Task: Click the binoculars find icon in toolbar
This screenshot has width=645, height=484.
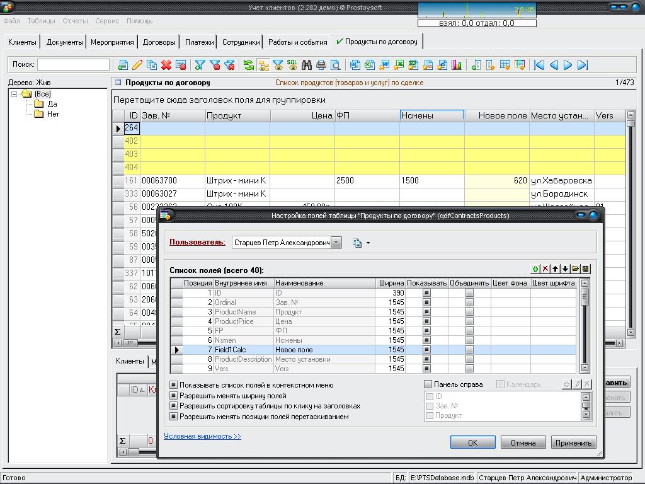Action: click(x=307, y=65)
